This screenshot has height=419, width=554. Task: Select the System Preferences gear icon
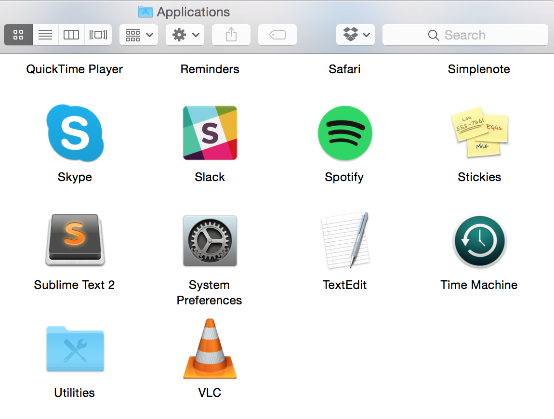coord(210,241)
